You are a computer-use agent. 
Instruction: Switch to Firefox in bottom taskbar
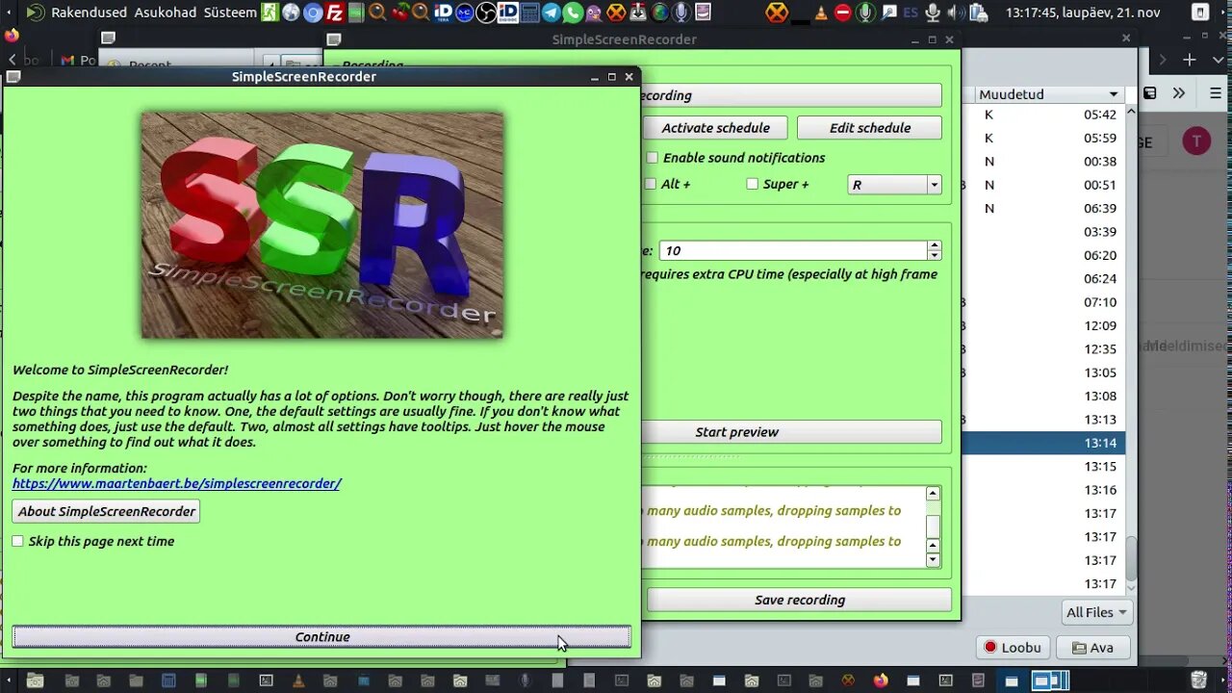881,680
